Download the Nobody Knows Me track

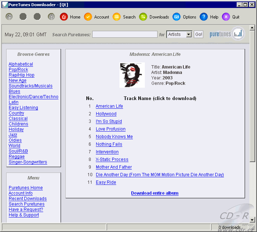(x=114, y=137)
